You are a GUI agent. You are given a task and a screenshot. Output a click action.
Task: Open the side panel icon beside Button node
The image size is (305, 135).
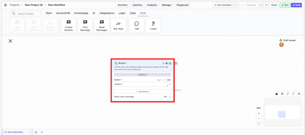coord(176,63)
